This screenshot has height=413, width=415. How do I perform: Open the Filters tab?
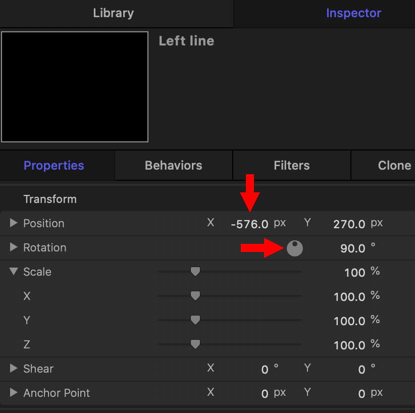[x=292, y=166]
